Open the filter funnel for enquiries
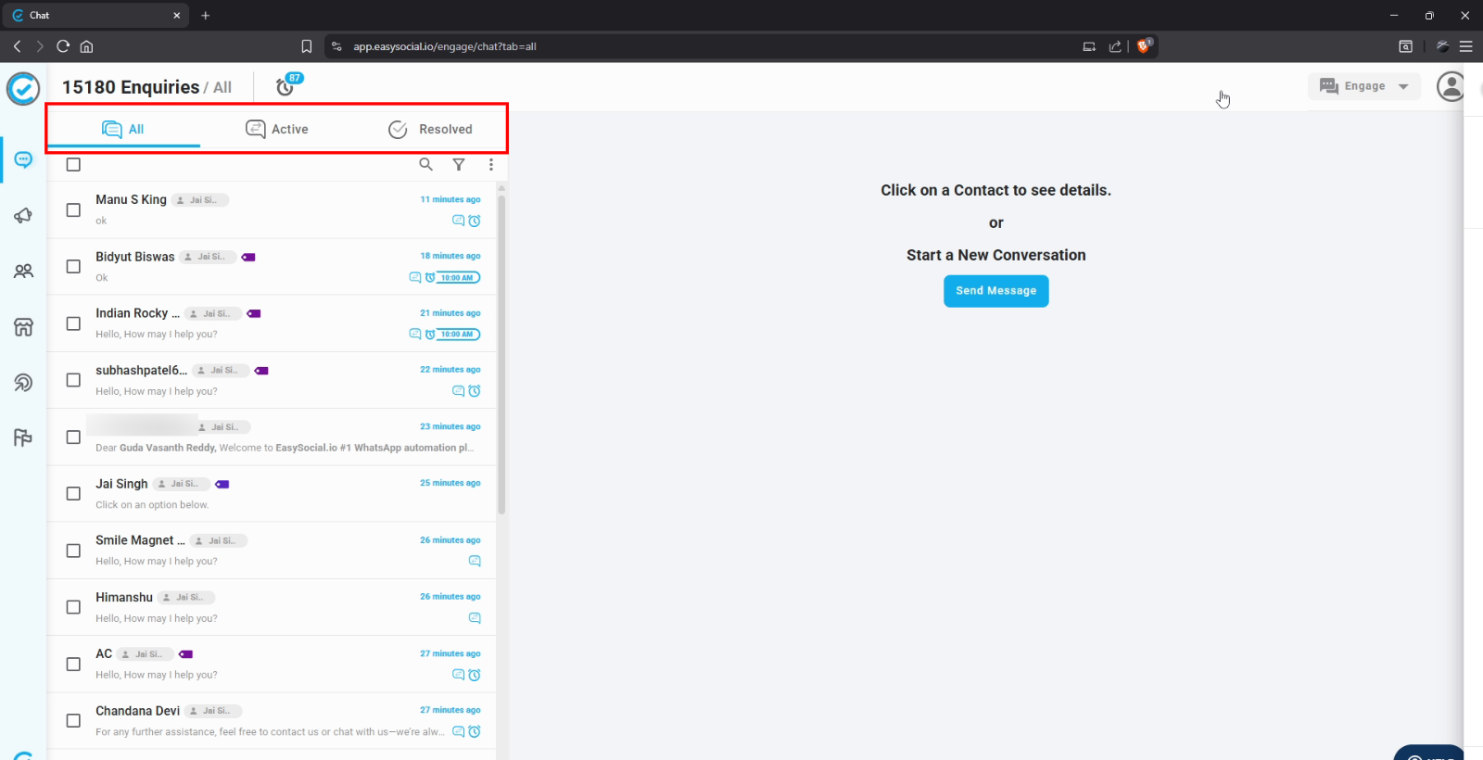The width and height of the screenshot is (1483, 760). click(458, 164)
